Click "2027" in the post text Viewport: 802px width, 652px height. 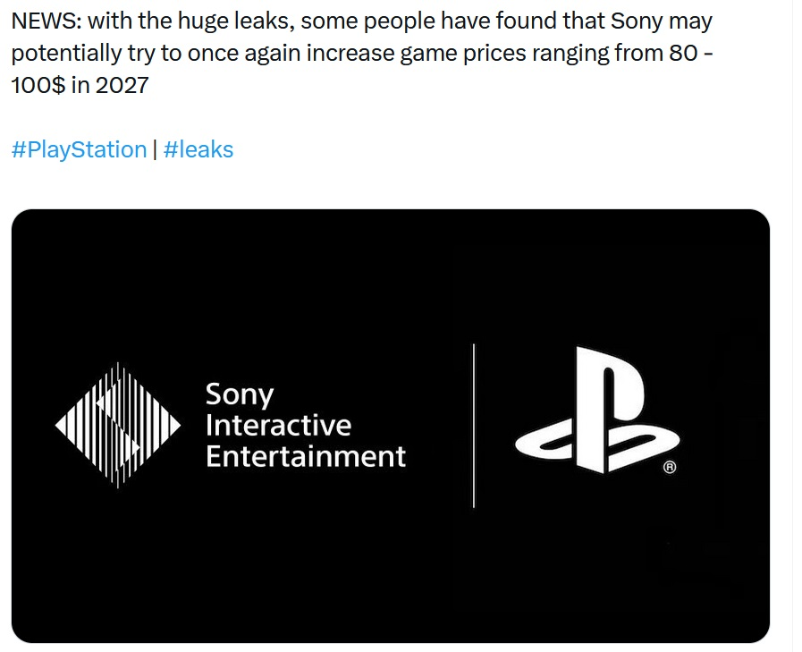point(122,86)
